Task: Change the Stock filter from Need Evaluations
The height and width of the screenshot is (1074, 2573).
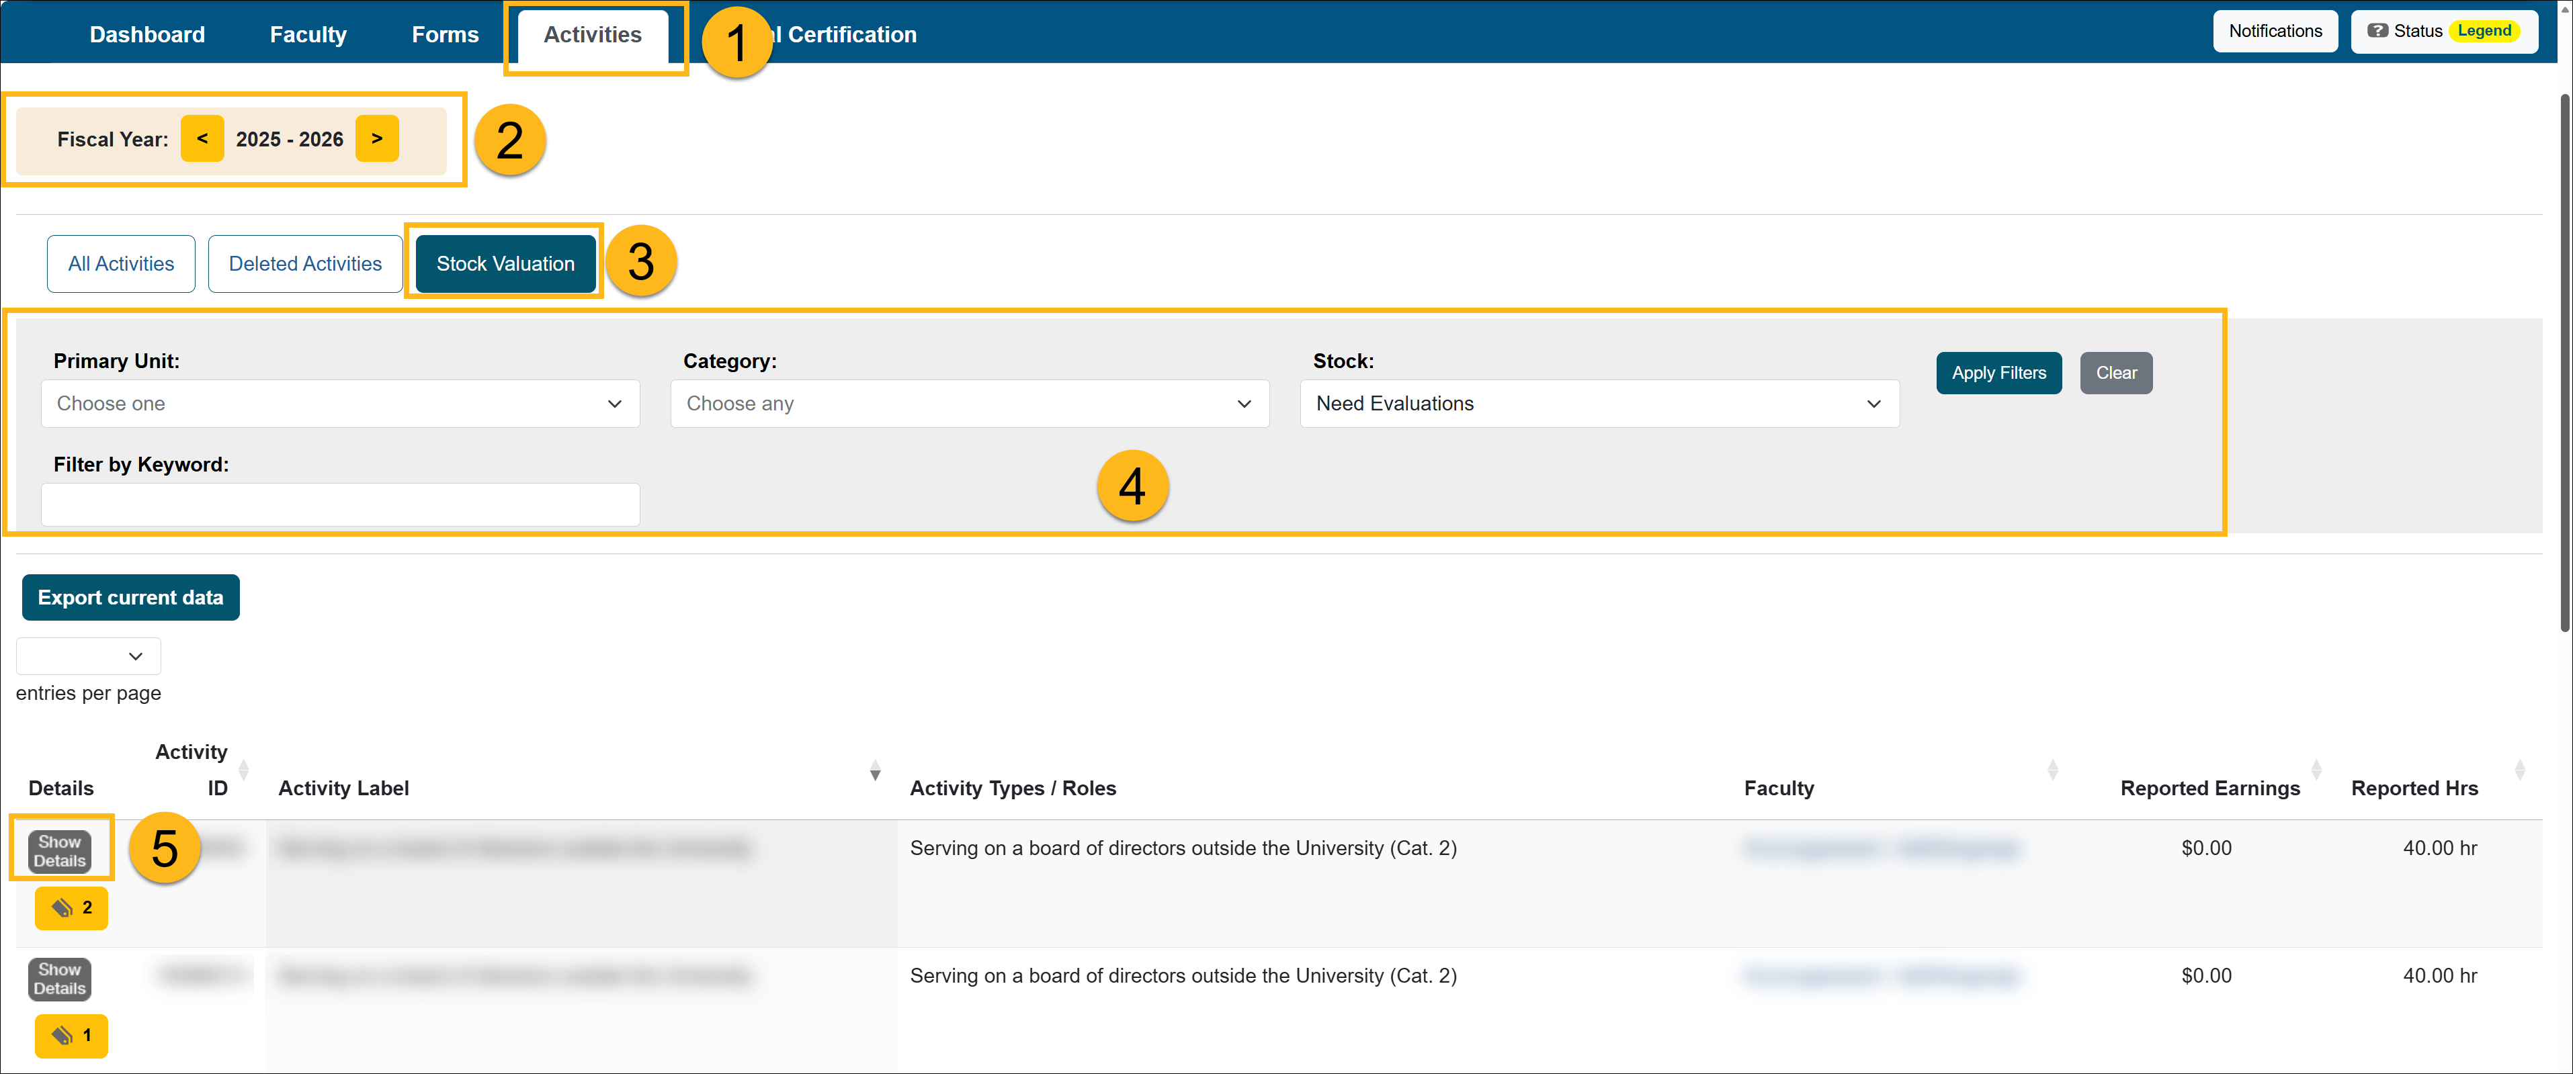Action: pyautogui.click(x=1598, y=403)
